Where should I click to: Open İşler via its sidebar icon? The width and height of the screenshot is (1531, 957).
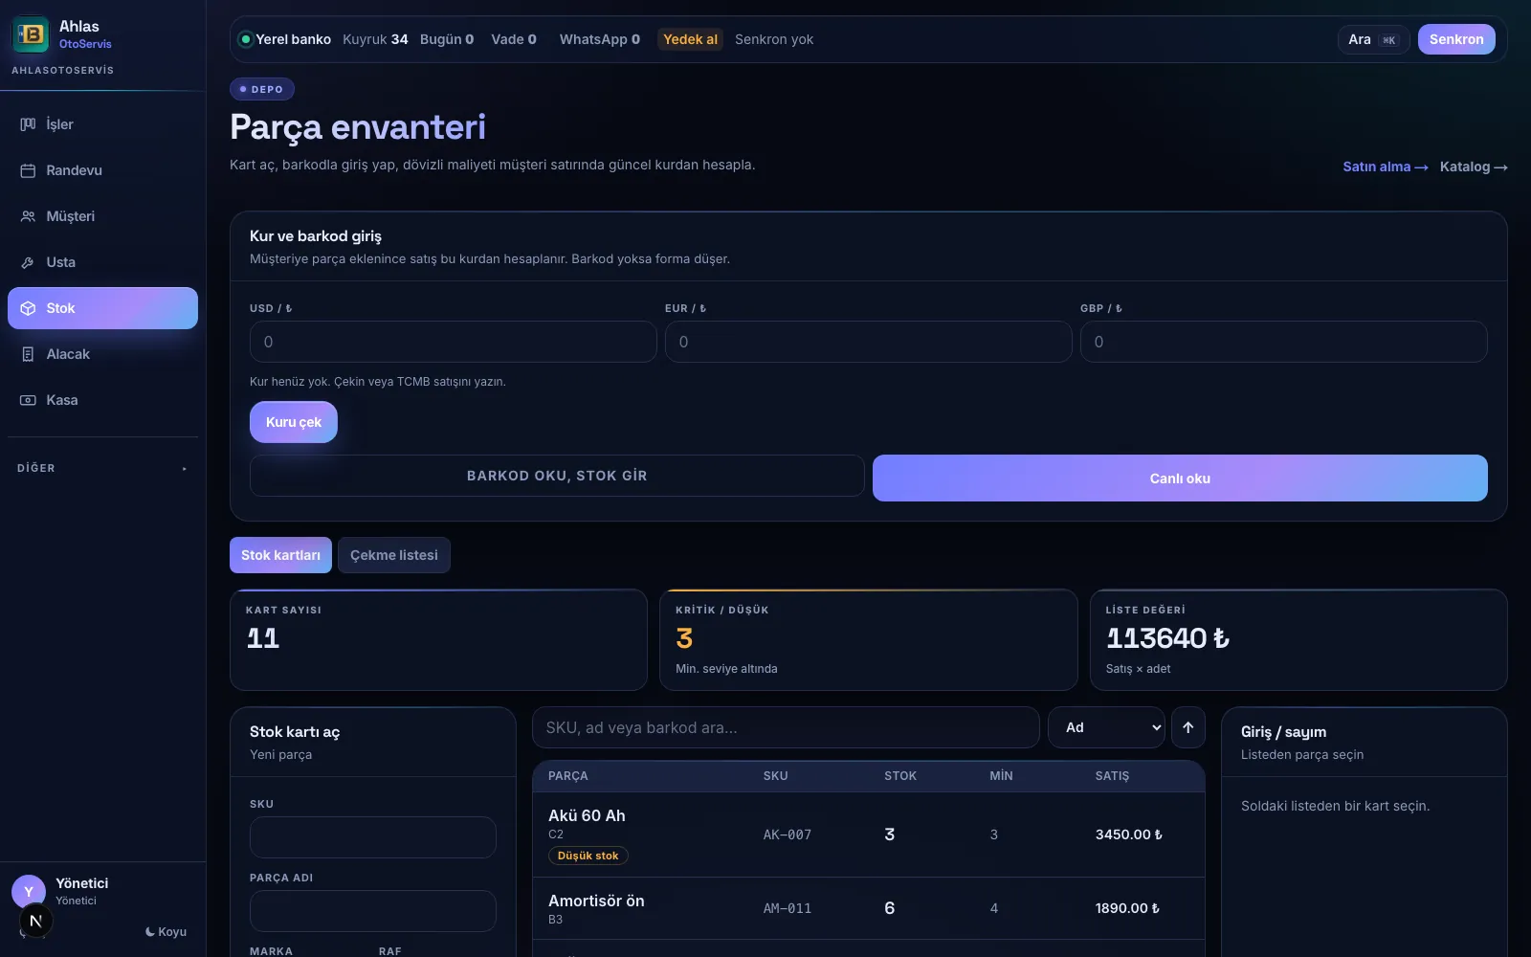point(28,124)
